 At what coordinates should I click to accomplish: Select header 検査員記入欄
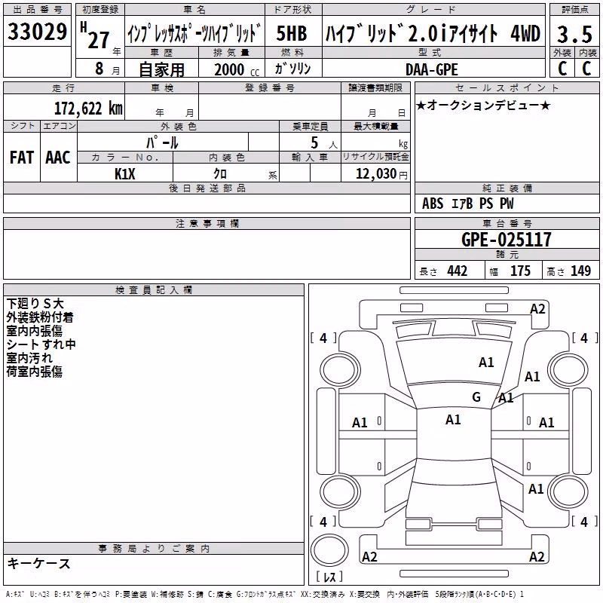[154, 290]
